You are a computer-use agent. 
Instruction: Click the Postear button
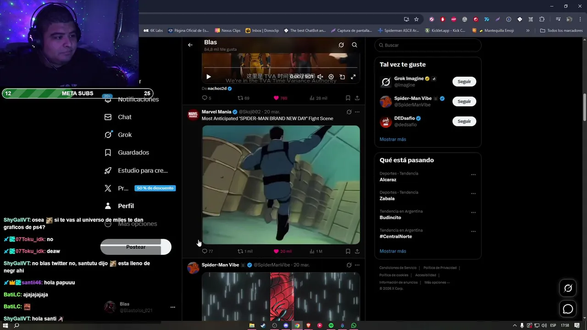point(136,247)
